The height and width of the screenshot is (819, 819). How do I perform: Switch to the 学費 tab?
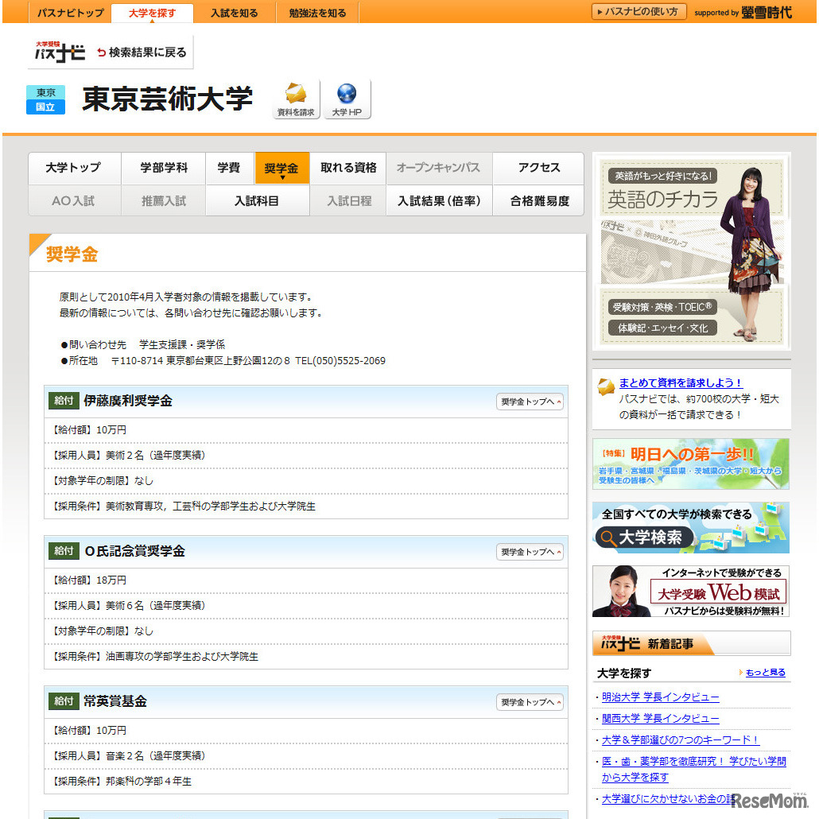[230, 169]
